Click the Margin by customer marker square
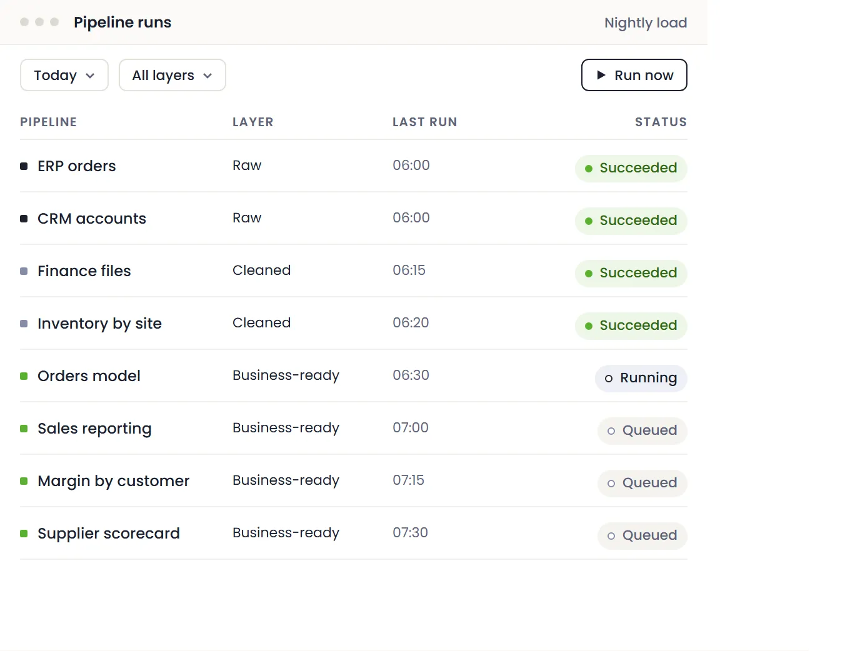Image resolution: width=850 pixels, height=651 pixels. [x=24, y=481]
